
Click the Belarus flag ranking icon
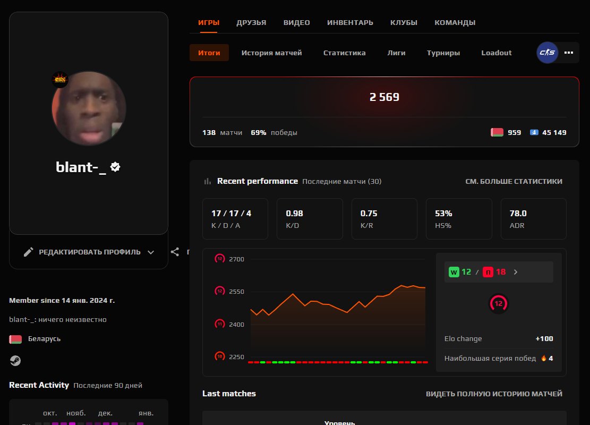coord(497,132)
